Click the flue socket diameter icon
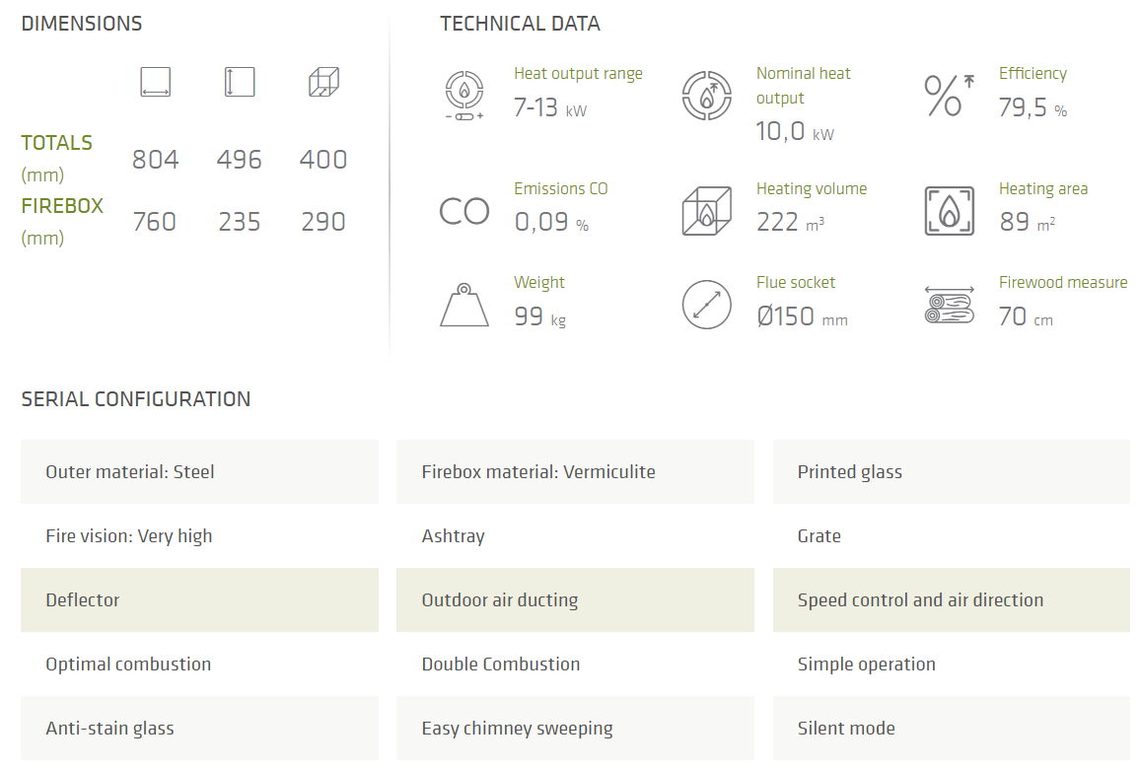The height and width of the screenshot is (770, 1140). pos(706,305)
